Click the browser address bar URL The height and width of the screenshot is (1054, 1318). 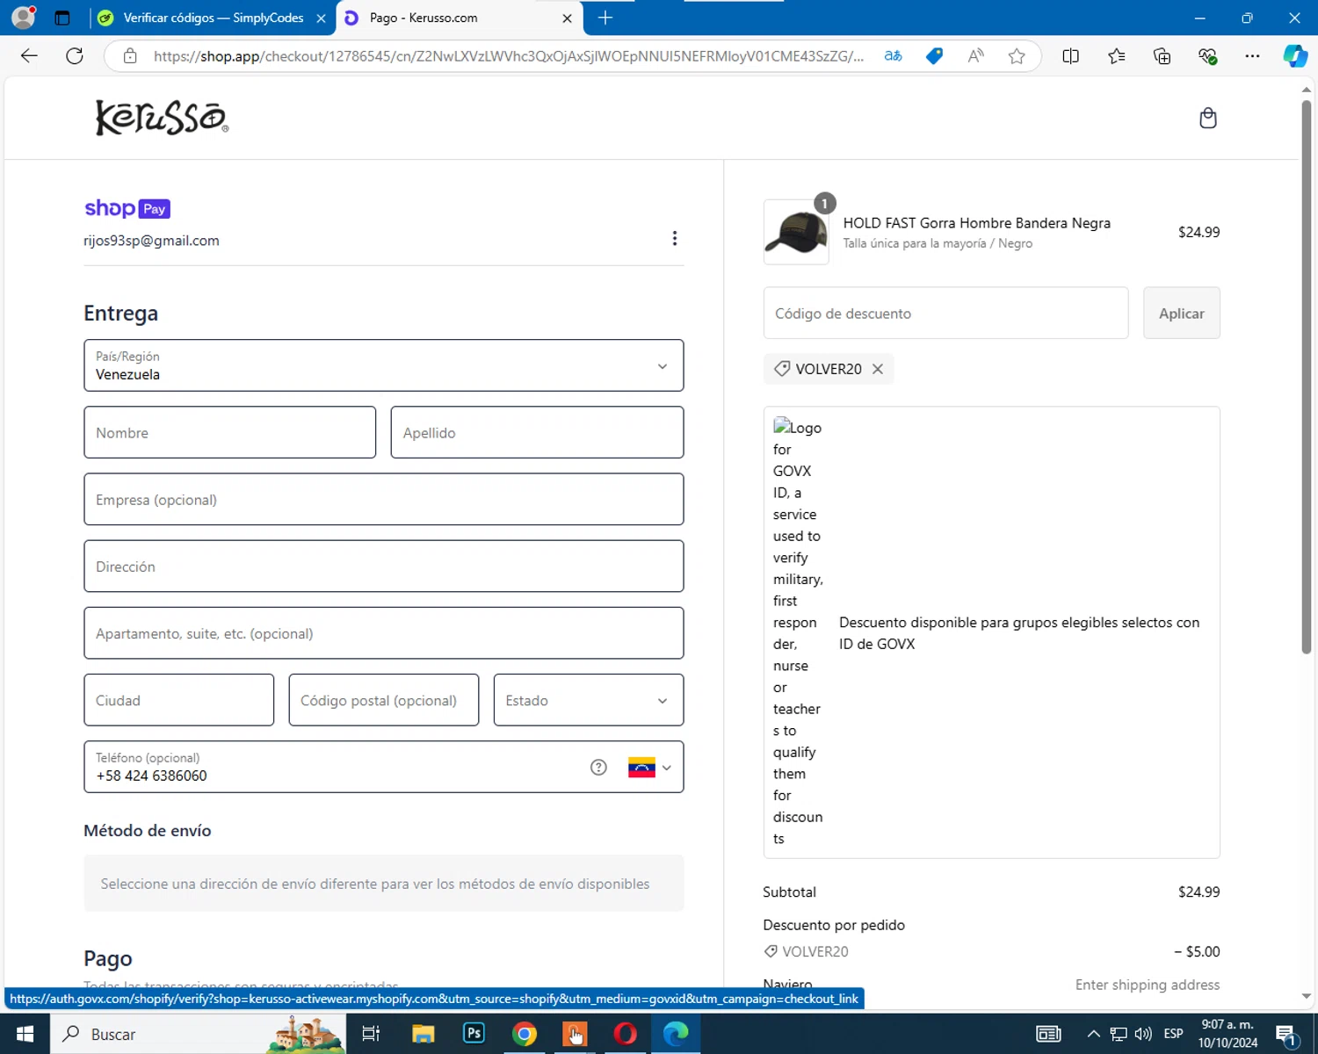coord(510,56)
